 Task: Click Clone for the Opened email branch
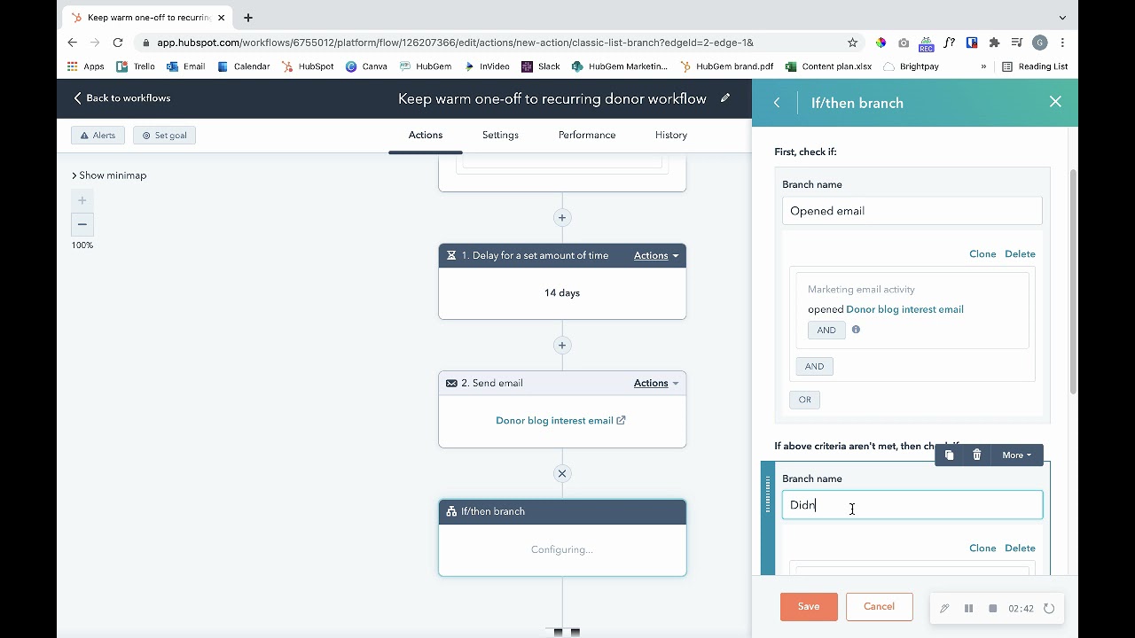click(x=982, y=253)
